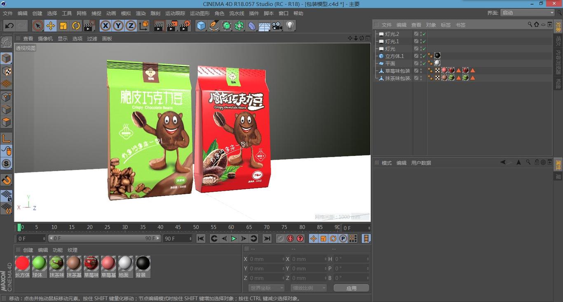Toggle the 灯光.1 enabled checkmark
The width and height of the screenshot is (563, 302).
tap(424, 42)
